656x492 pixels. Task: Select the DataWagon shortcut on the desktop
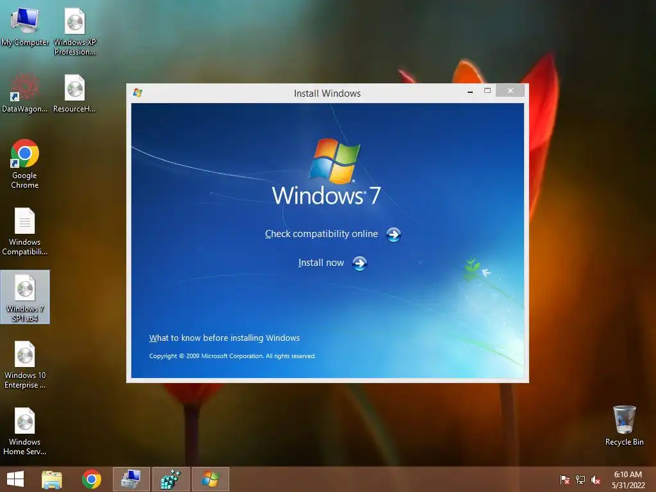(25, 94)
